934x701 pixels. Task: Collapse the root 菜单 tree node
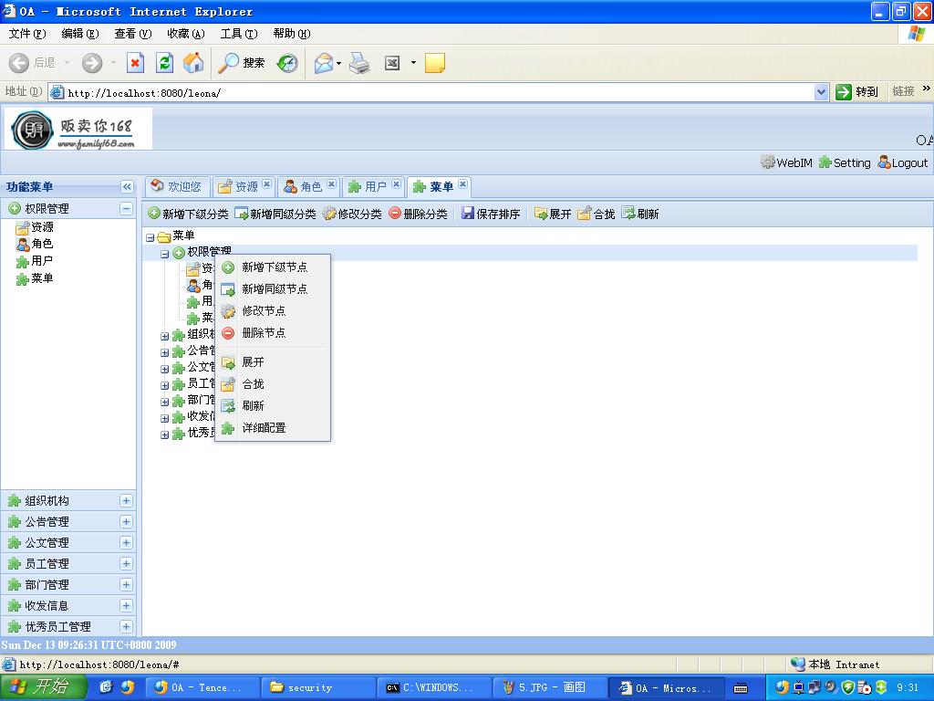[150, 237]
